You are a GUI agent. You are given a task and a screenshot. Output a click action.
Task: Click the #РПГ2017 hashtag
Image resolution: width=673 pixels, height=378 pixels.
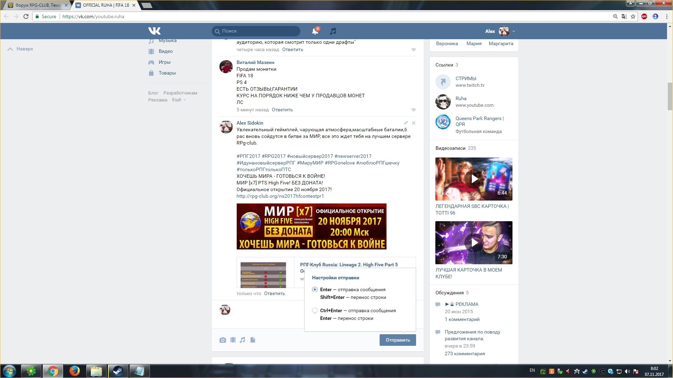249,156
